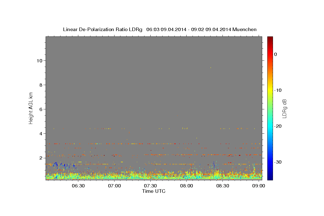
Task: Click the 09:00 time tick label
Action: coord(259,186)
